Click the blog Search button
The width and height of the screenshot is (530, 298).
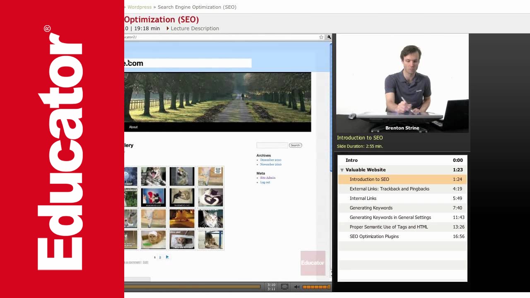tap(295, 145)
